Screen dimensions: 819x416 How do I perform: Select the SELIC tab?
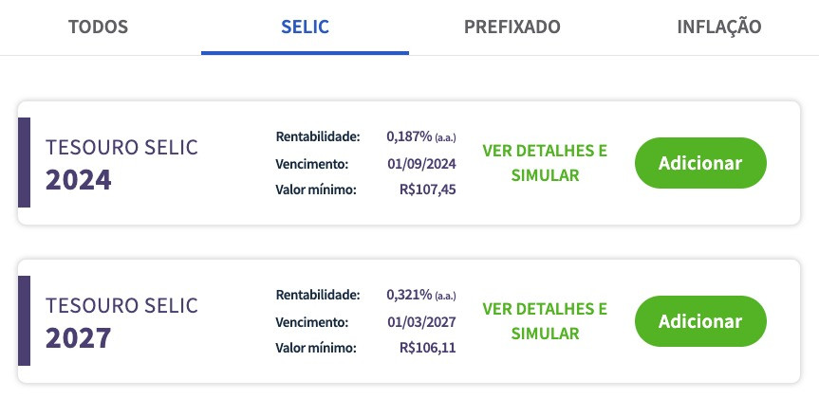coord(305,27)
